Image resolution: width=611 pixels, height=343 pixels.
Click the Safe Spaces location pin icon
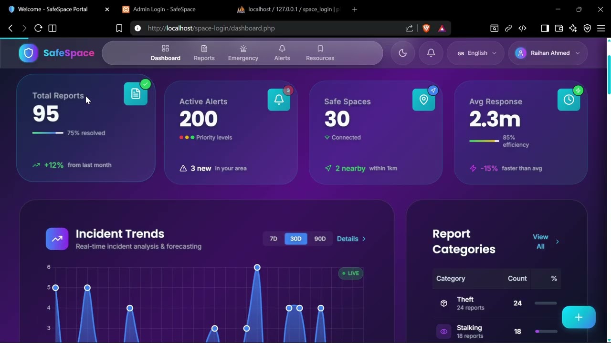[424, 100]
